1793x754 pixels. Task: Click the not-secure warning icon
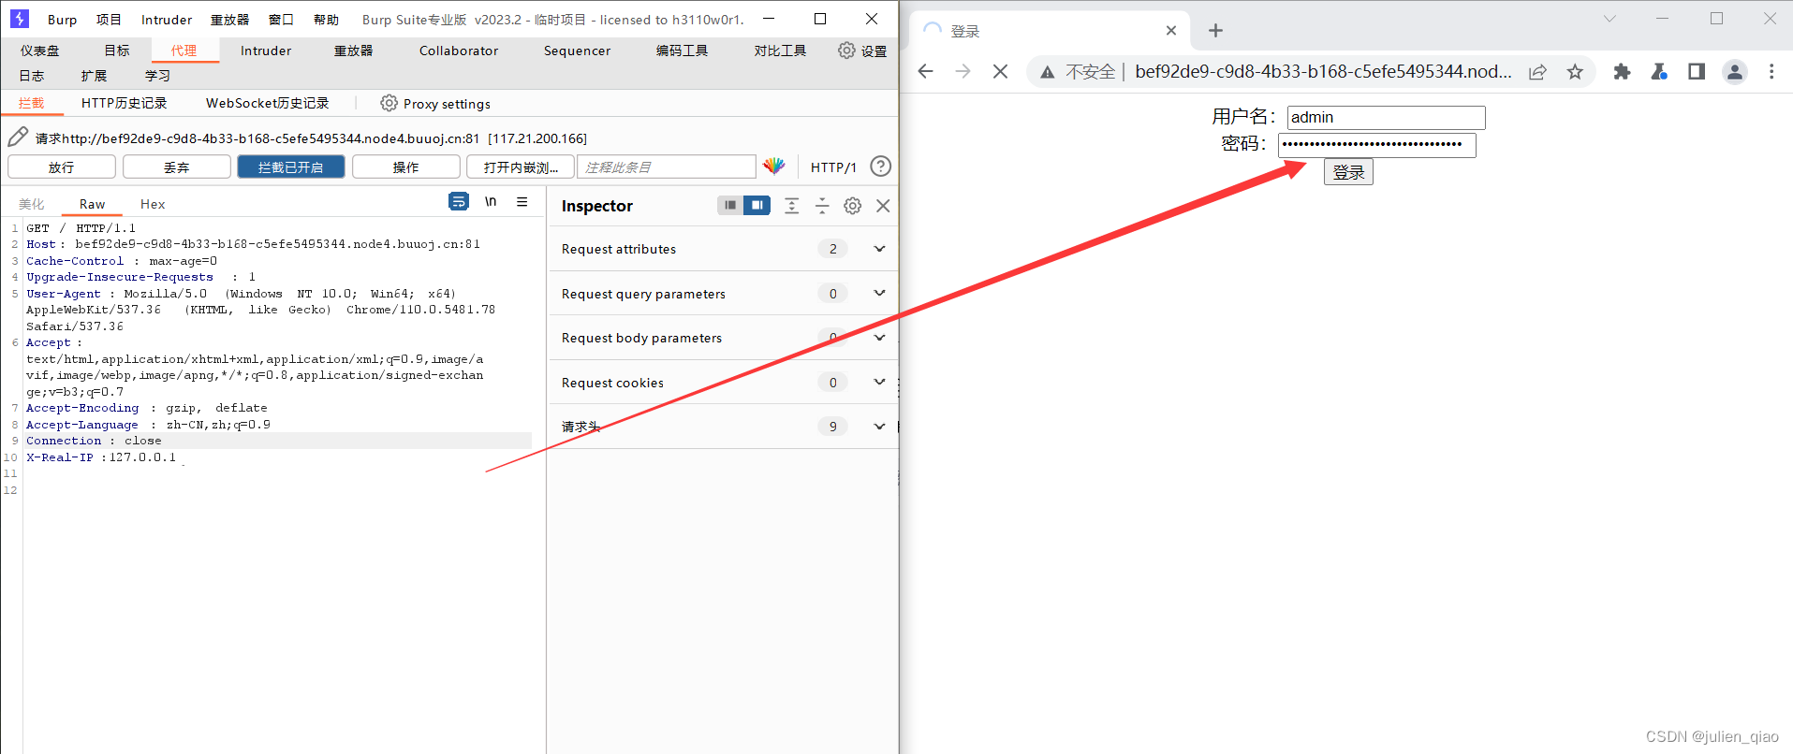pos(1048,72)
